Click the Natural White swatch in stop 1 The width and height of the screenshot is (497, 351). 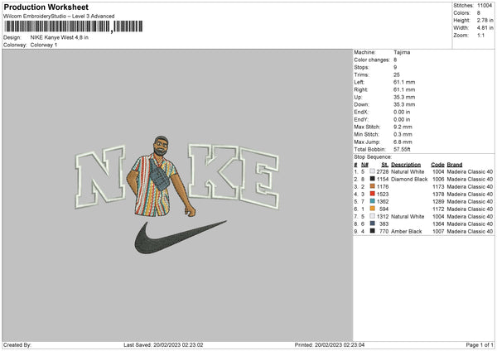pos(372,171)
